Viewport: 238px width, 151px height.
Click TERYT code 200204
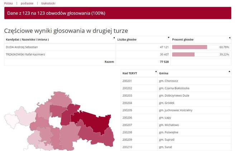click(x=127, y=103)
